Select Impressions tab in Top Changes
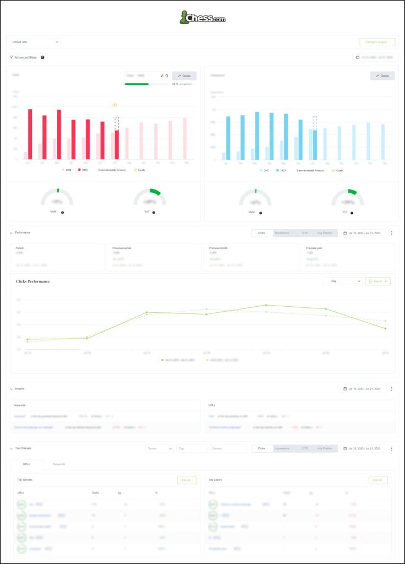 282,448
